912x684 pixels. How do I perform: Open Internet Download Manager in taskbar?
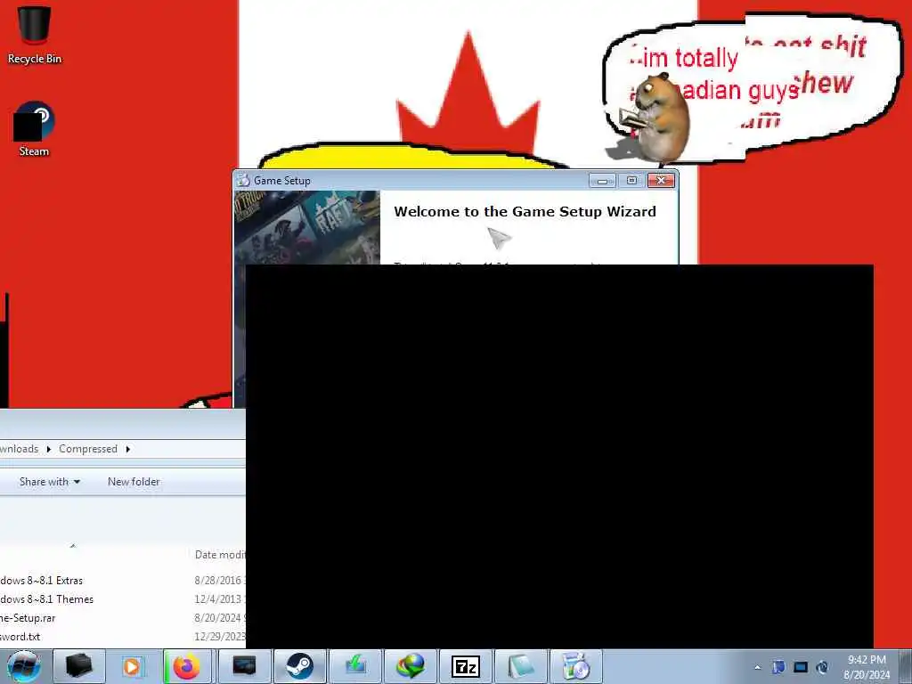(410, 666)
